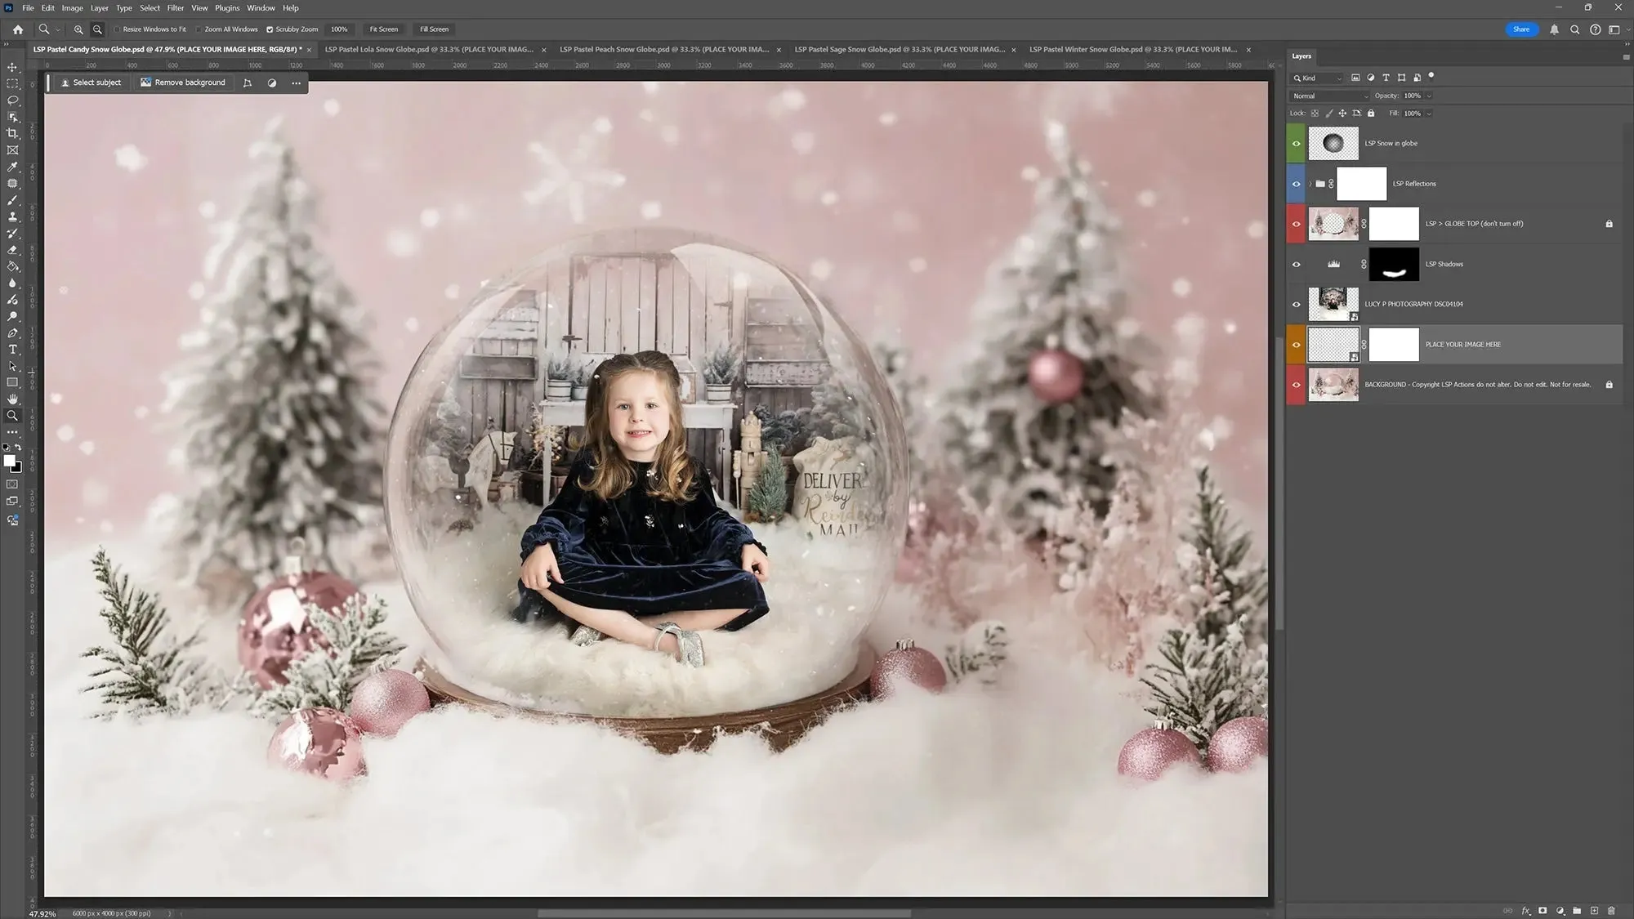Click Add layer mask icon
Image resolution: width=1634 pixels, height=919 pixels.
coord(1542,911)
